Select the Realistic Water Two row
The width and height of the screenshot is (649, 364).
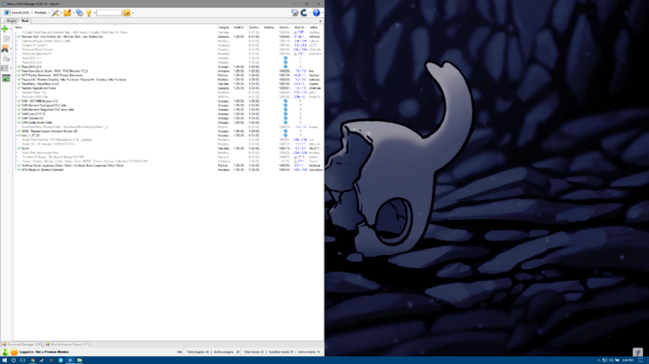pos(168,93)
